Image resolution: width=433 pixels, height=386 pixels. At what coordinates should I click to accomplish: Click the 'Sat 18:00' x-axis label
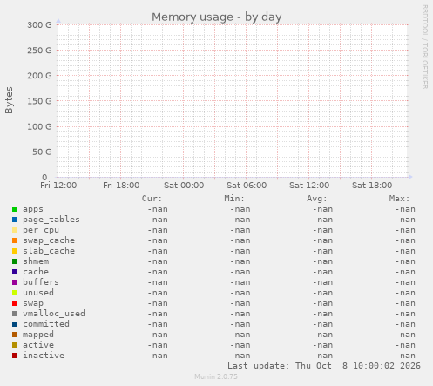(372, 186)
